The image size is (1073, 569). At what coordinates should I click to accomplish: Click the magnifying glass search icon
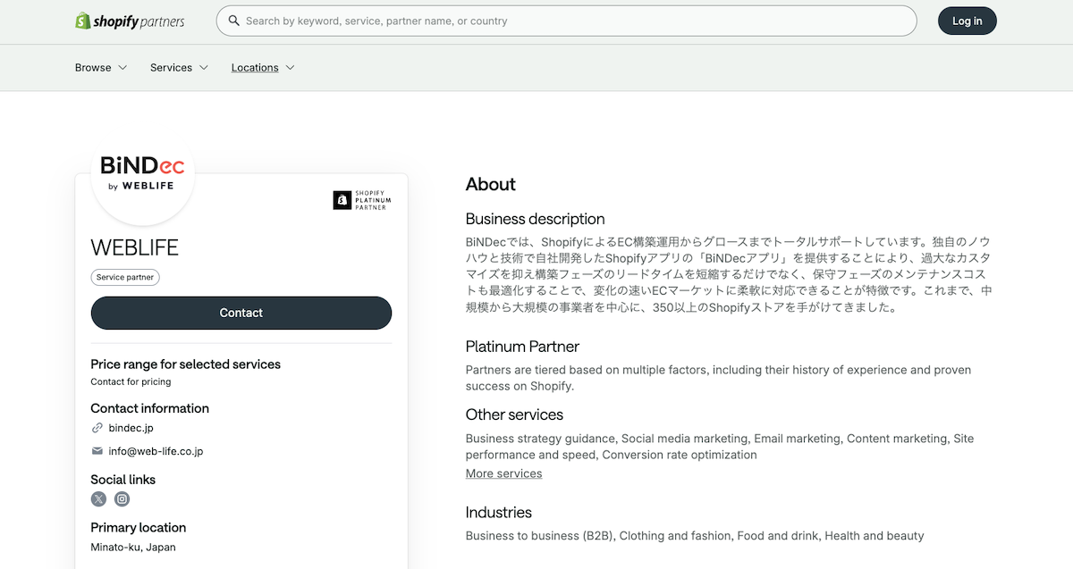[x=233, y=21]
